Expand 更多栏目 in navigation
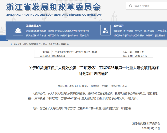167x133 pixels. [84, 36]
